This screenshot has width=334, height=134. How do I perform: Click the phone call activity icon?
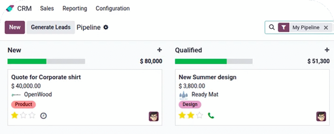211,116
